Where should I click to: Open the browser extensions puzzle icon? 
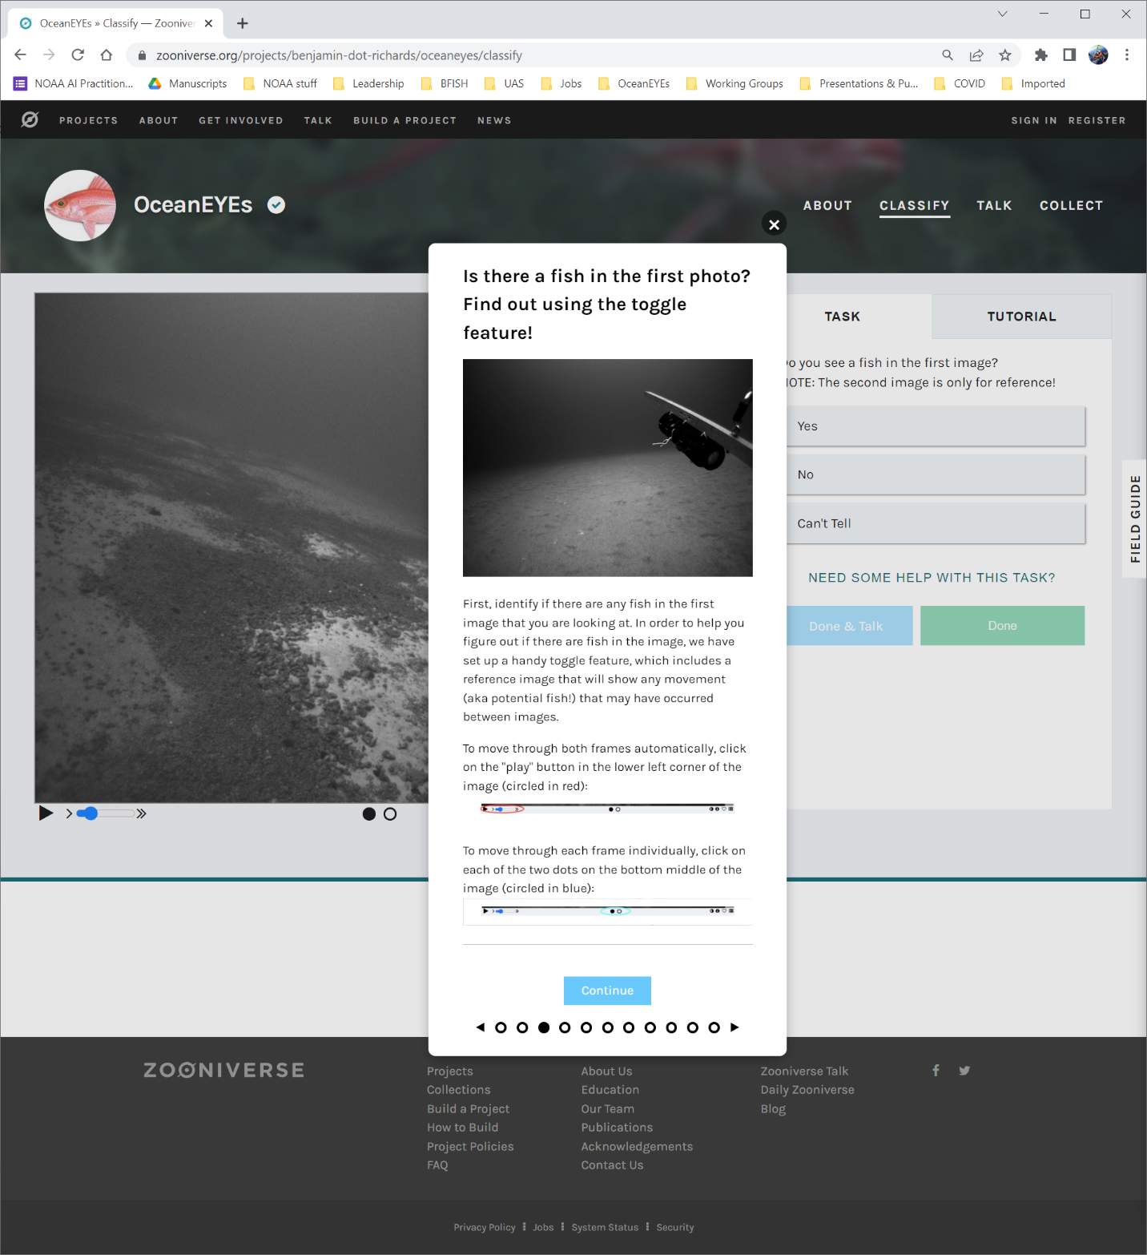[1040, 54]
